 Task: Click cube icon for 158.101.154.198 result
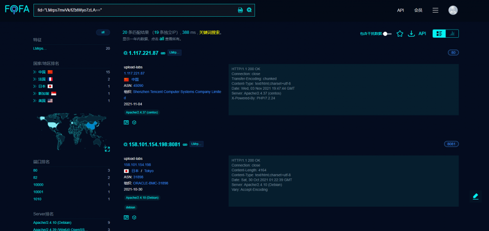134,217
